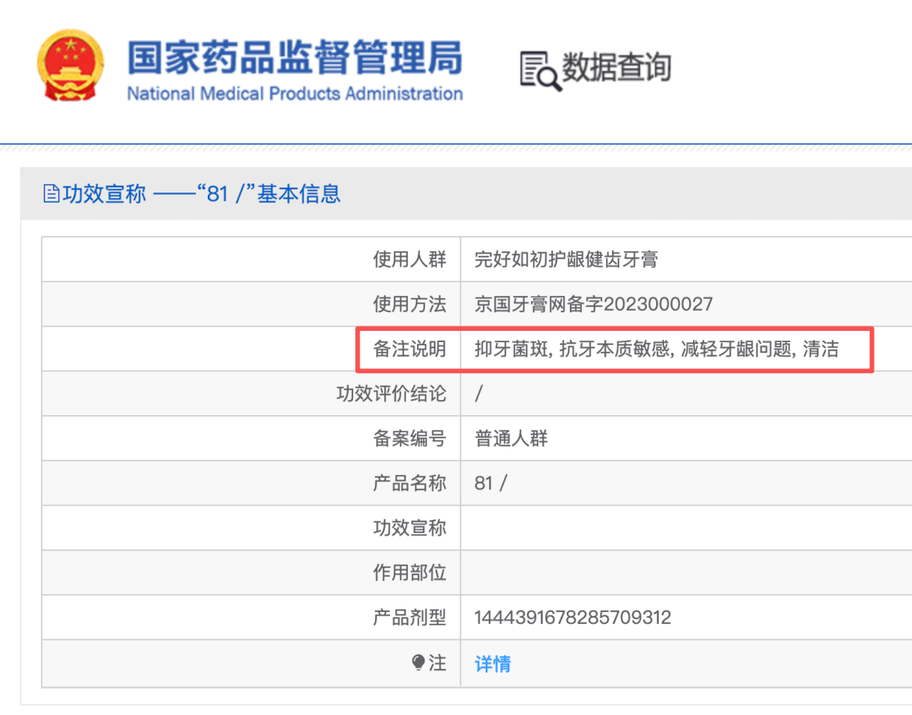Click the national emblem logo
The width and height of the screenshot is (912, 715).
tap(70, 65)
